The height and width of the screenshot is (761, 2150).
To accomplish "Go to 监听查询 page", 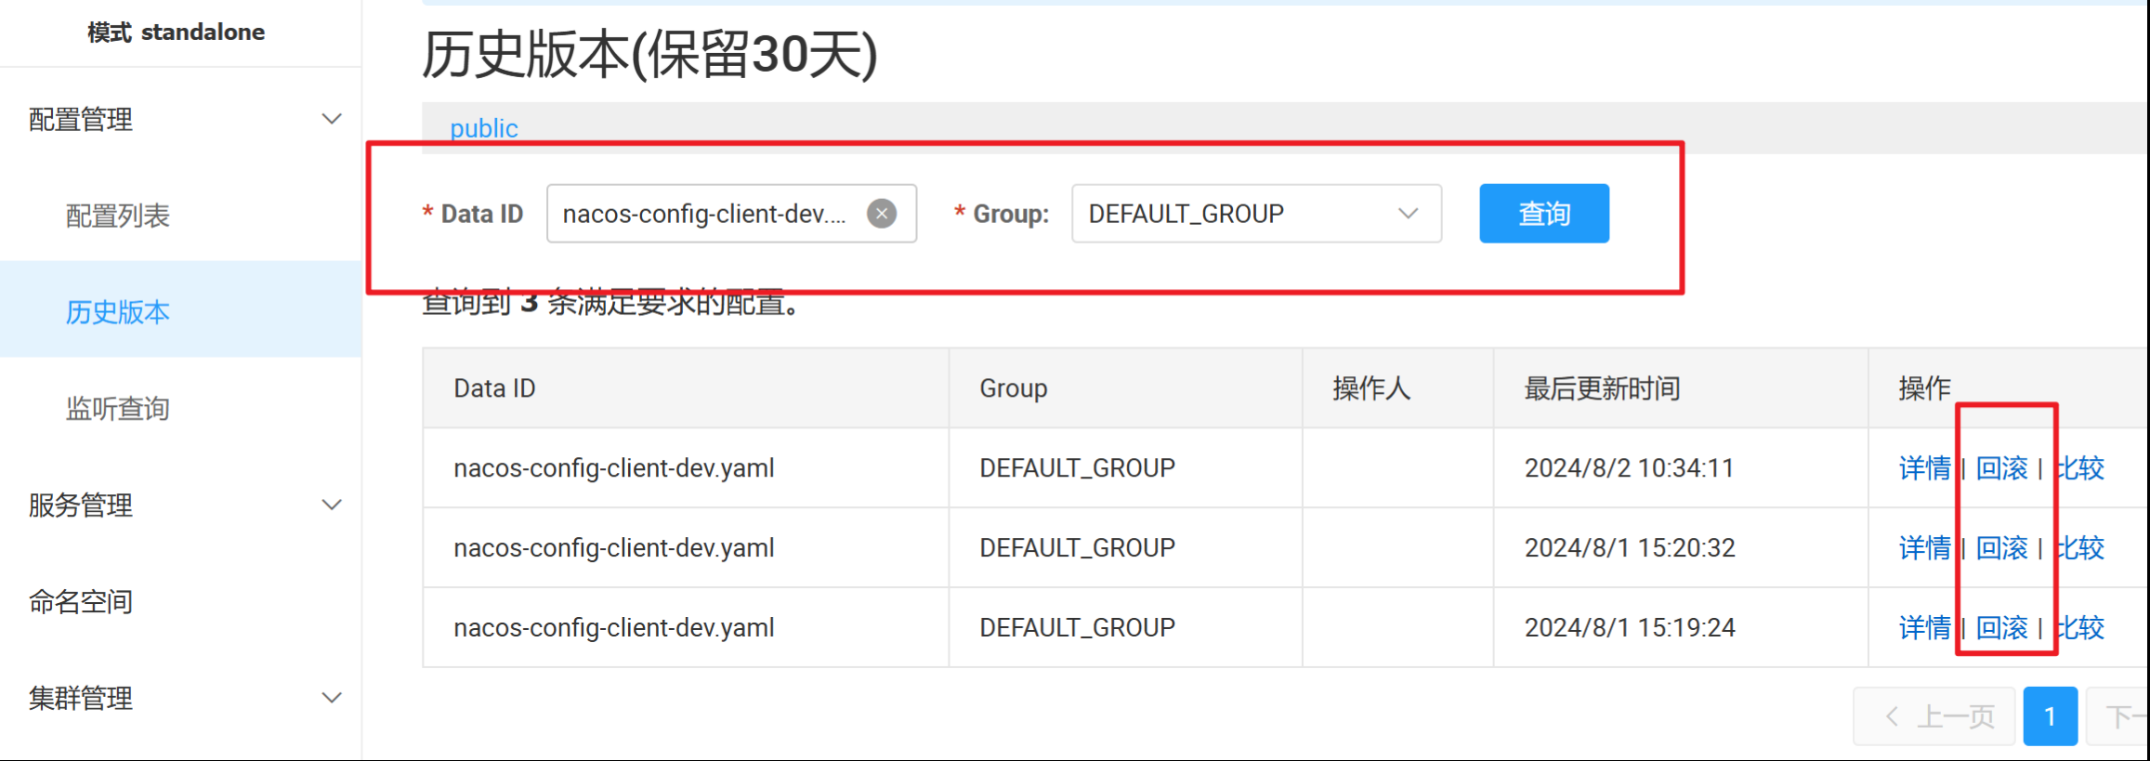I will tap(118, 409).
